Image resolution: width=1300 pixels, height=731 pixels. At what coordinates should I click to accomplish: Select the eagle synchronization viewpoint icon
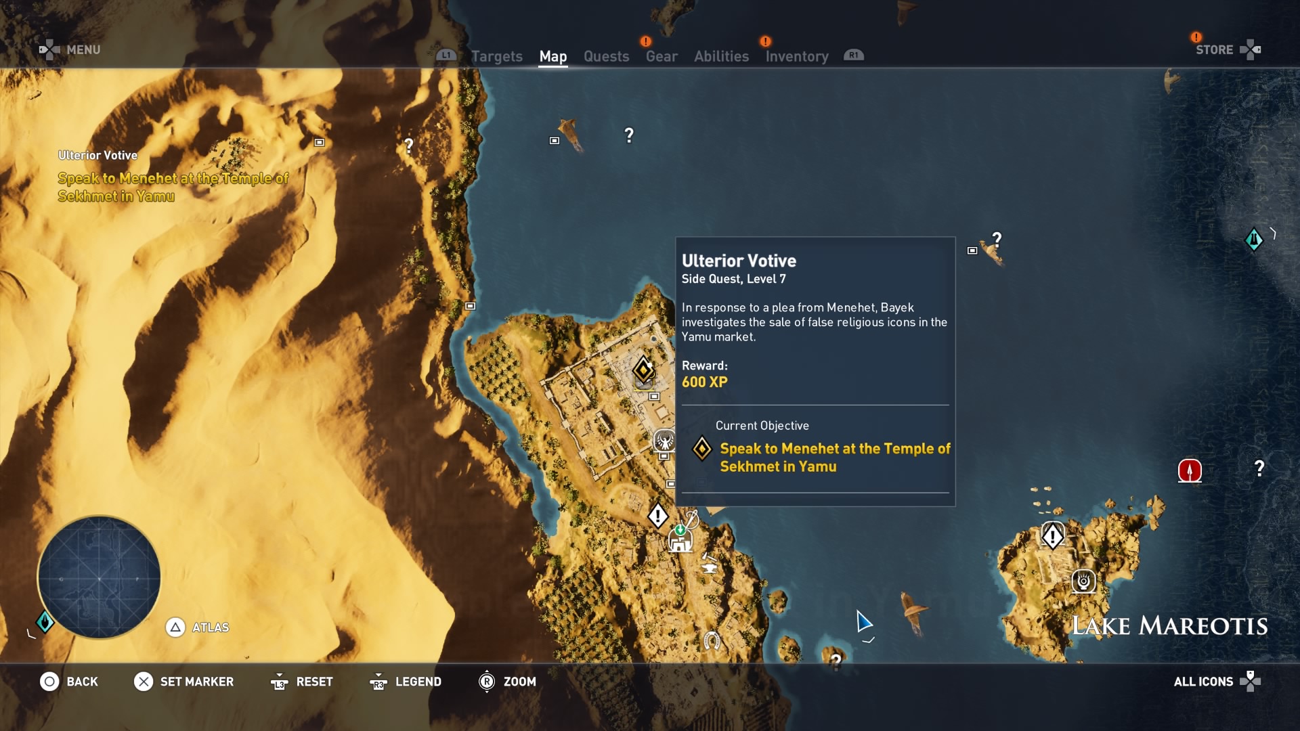(x=664, y=441)
